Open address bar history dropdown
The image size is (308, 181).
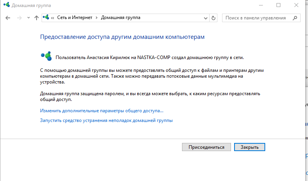click(206, 18)
